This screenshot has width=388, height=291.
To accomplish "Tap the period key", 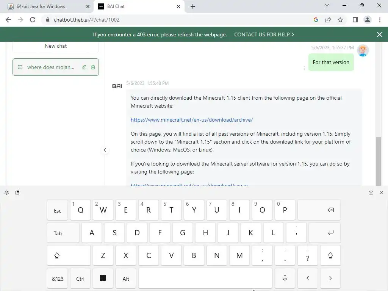I will click(x=285, y=255).
